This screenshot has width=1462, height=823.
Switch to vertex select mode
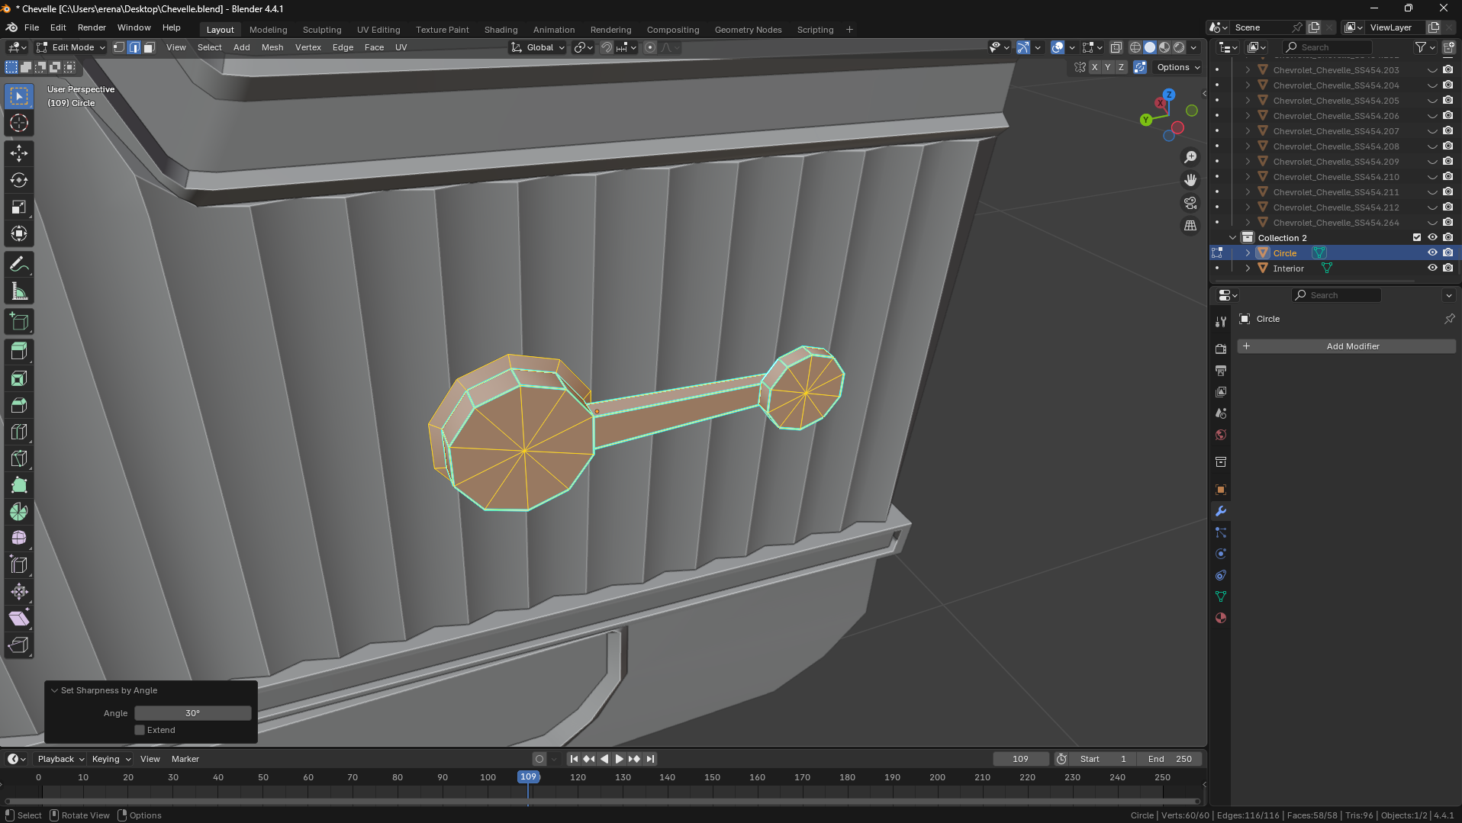coord(119,47)
